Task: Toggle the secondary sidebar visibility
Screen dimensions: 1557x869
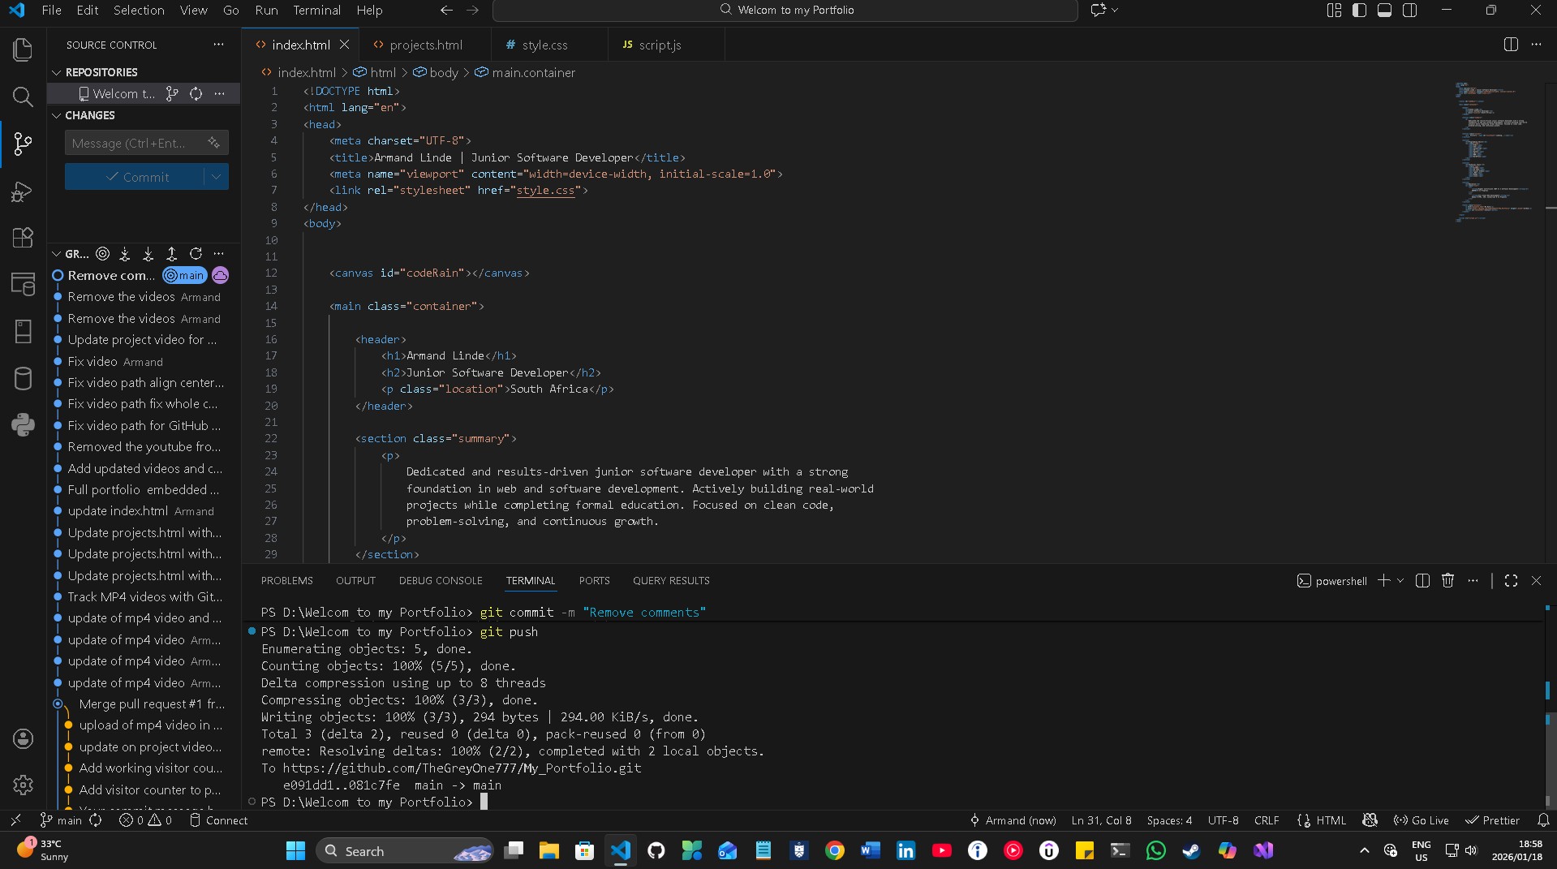Action: (1411, 10)
